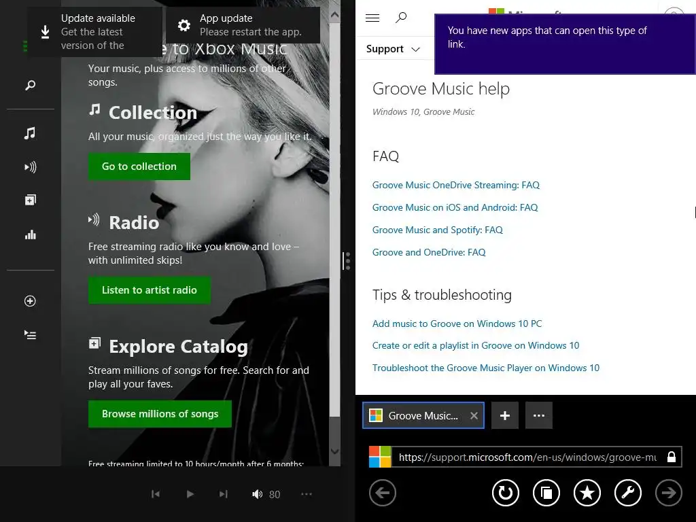Viewport: 696px width, 522px height.
Task: Open tab tools ellipsis menu
Action: click(539, 415)
